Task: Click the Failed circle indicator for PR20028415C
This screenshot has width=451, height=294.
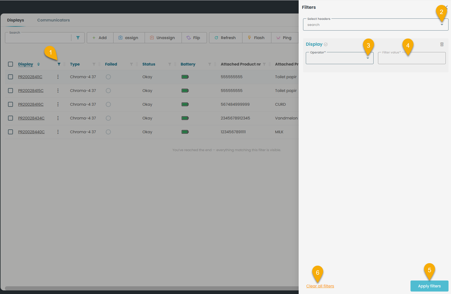Action: click(108, 91)
